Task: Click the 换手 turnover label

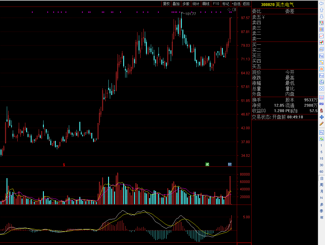Action: [257, 100]
